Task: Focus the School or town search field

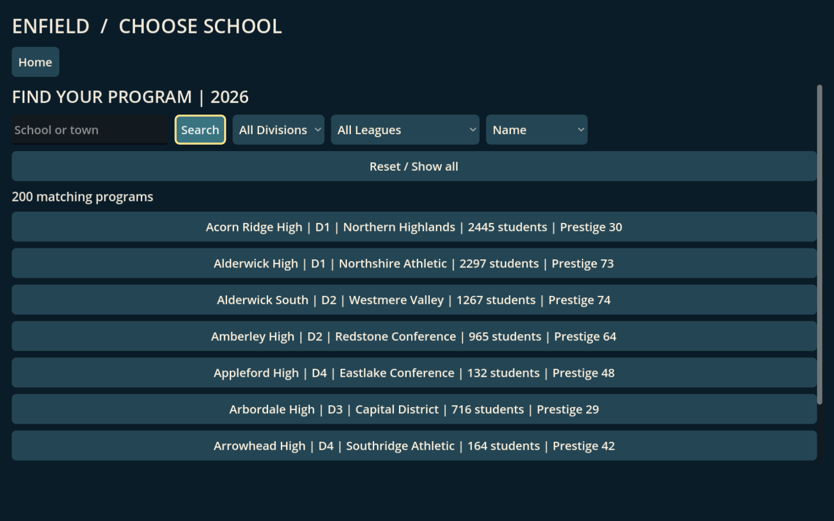Action: (90, 130)
